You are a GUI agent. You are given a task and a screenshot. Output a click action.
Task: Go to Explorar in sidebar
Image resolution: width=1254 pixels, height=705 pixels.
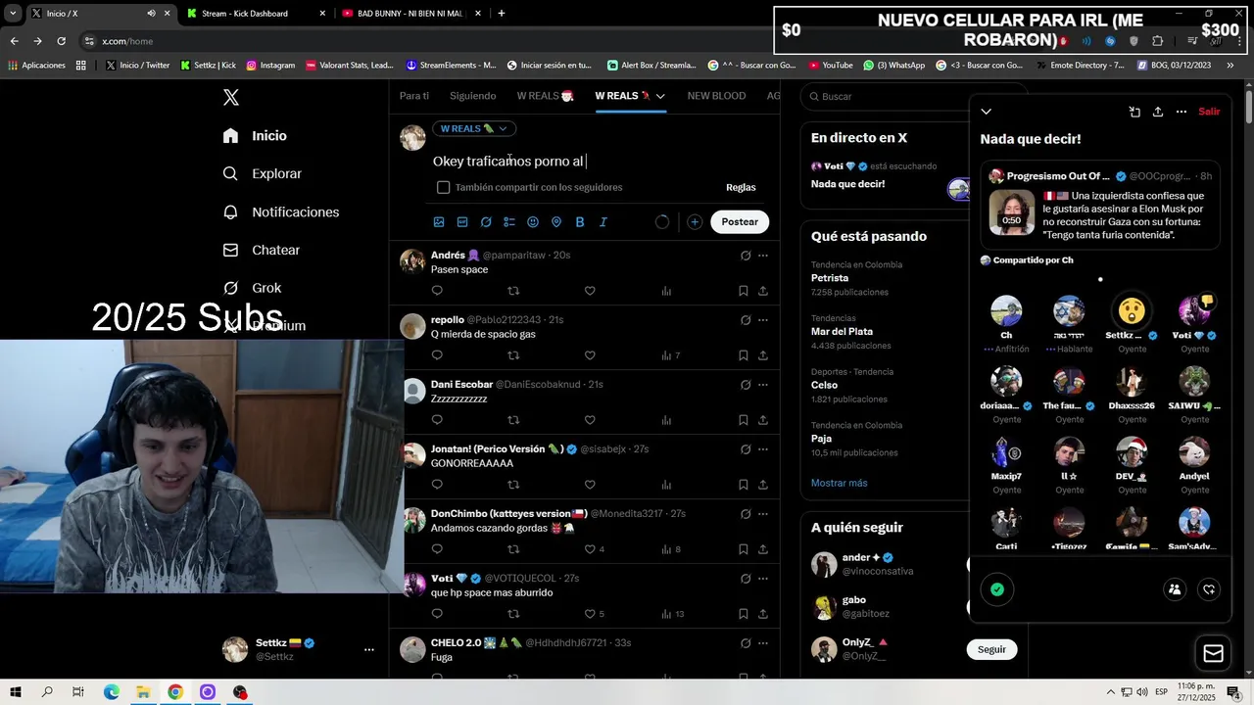click(x=263, y=173)
